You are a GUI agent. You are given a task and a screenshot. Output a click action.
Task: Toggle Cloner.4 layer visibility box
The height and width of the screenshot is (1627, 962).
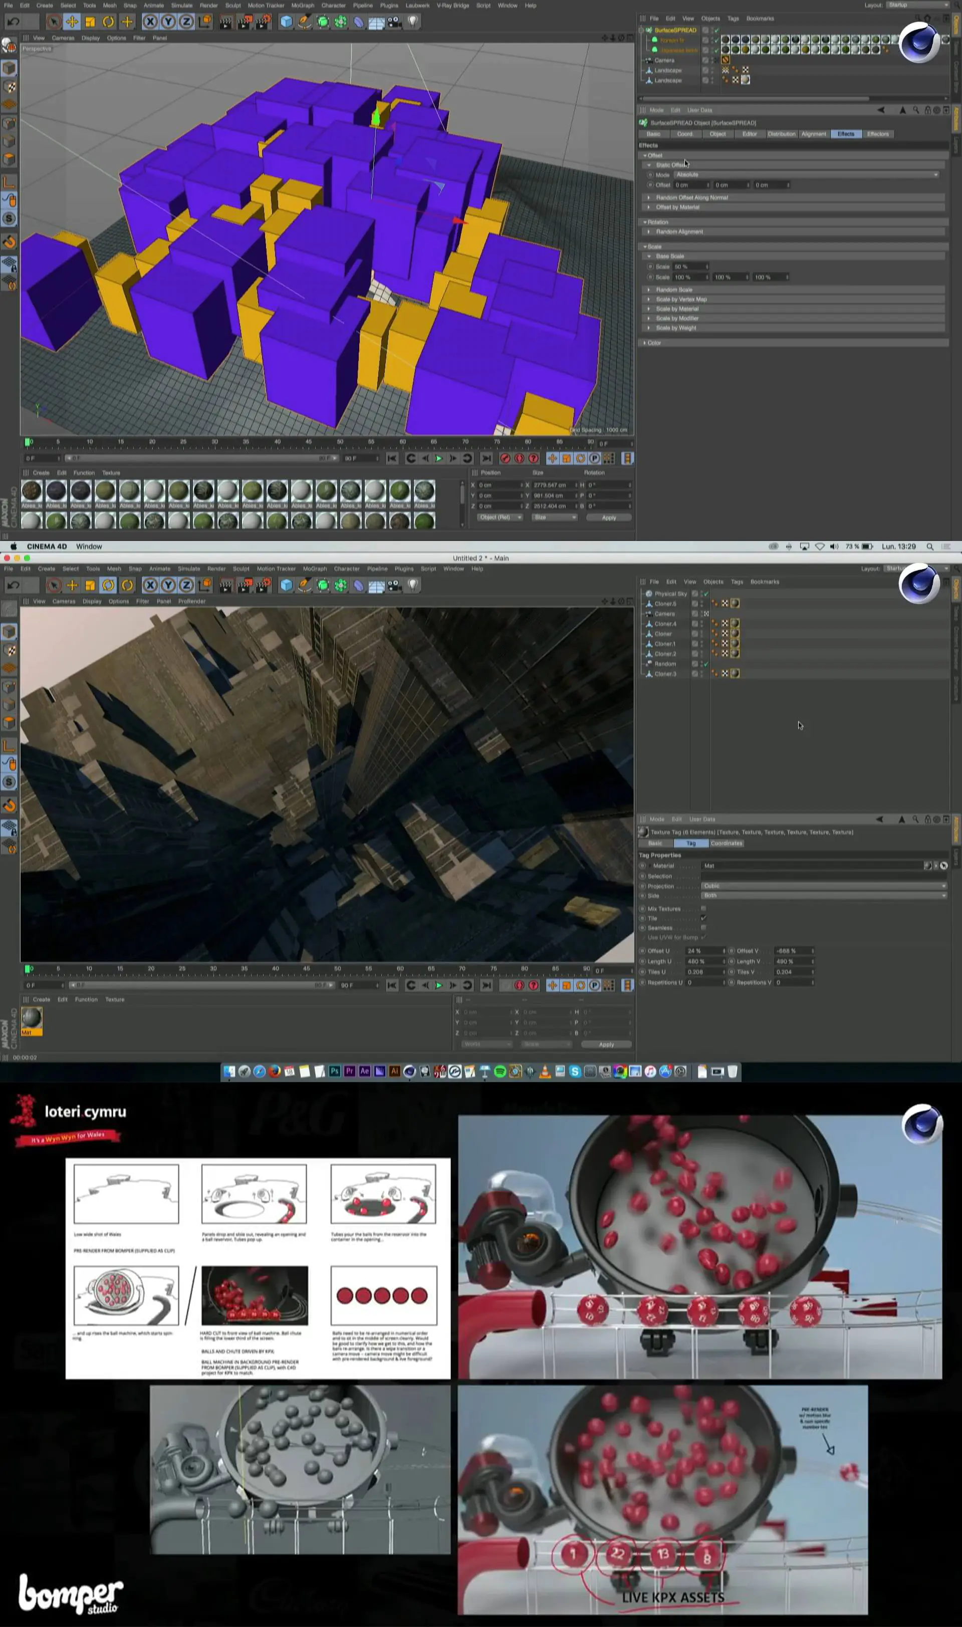click(x=694, y=623)
